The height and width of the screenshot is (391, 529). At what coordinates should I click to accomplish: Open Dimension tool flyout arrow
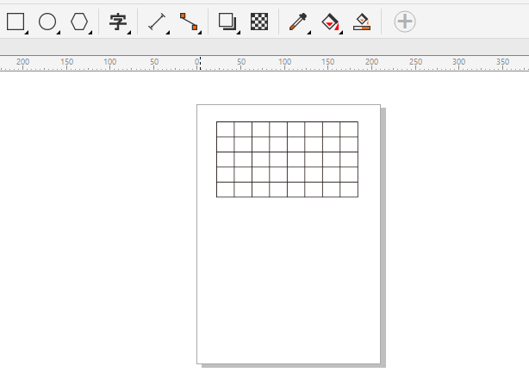pyautogui.click(x=168, y=33)
